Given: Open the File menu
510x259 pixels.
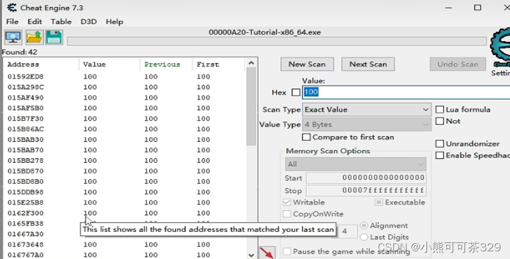Looking at the screenshot, I should point(12,21).
